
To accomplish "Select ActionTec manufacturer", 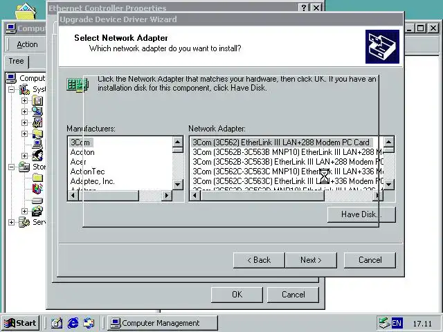I will [x=87, y=172].
